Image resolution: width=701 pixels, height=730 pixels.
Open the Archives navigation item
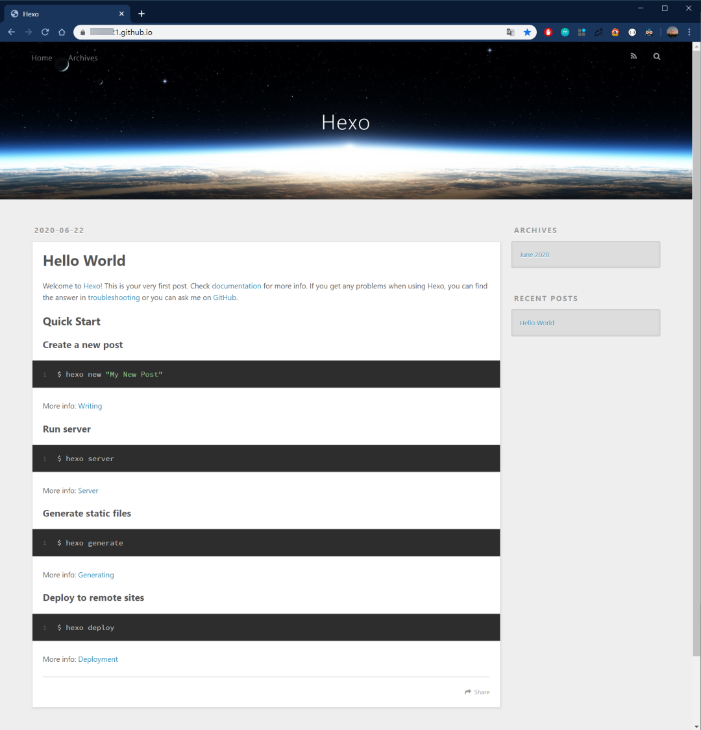[x=83, y=58]
